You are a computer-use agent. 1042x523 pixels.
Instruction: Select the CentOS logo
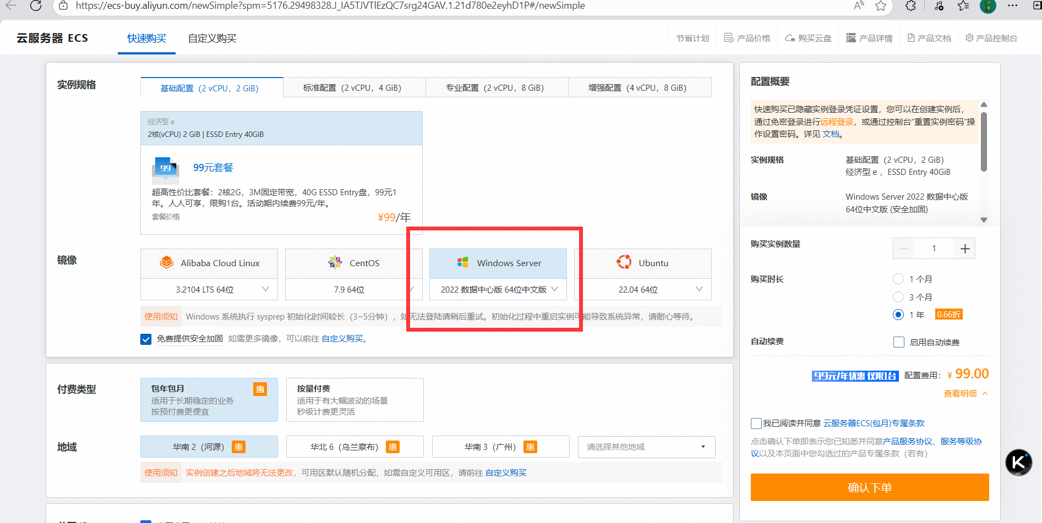(335, 262)
